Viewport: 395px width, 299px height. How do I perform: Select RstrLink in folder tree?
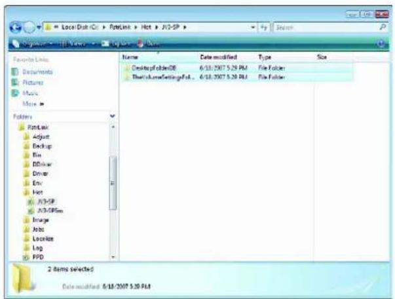click(38, 127)
